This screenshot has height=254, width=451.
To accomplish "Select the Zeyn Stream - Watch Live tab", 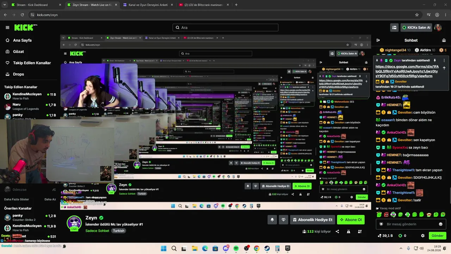I will (92, 5).
